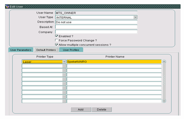Select the Spekefs\NRG printer name cell
Screen dimensions: 184x119
(114, 62)
